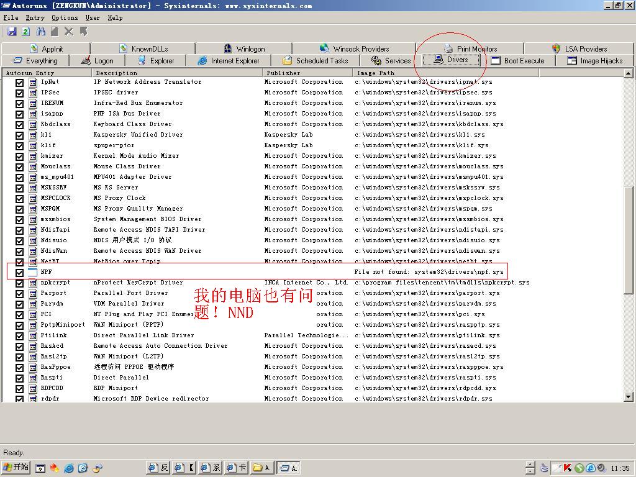This screenshot has height=477, width=636.
Task: Click the RDPCDD driver file icon
Action: [33, 388]
